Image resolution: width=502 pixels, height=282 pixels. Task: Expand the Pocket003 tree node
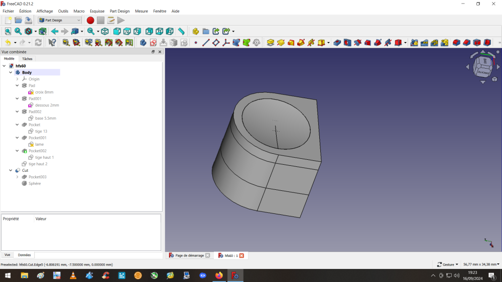[18, 177]
